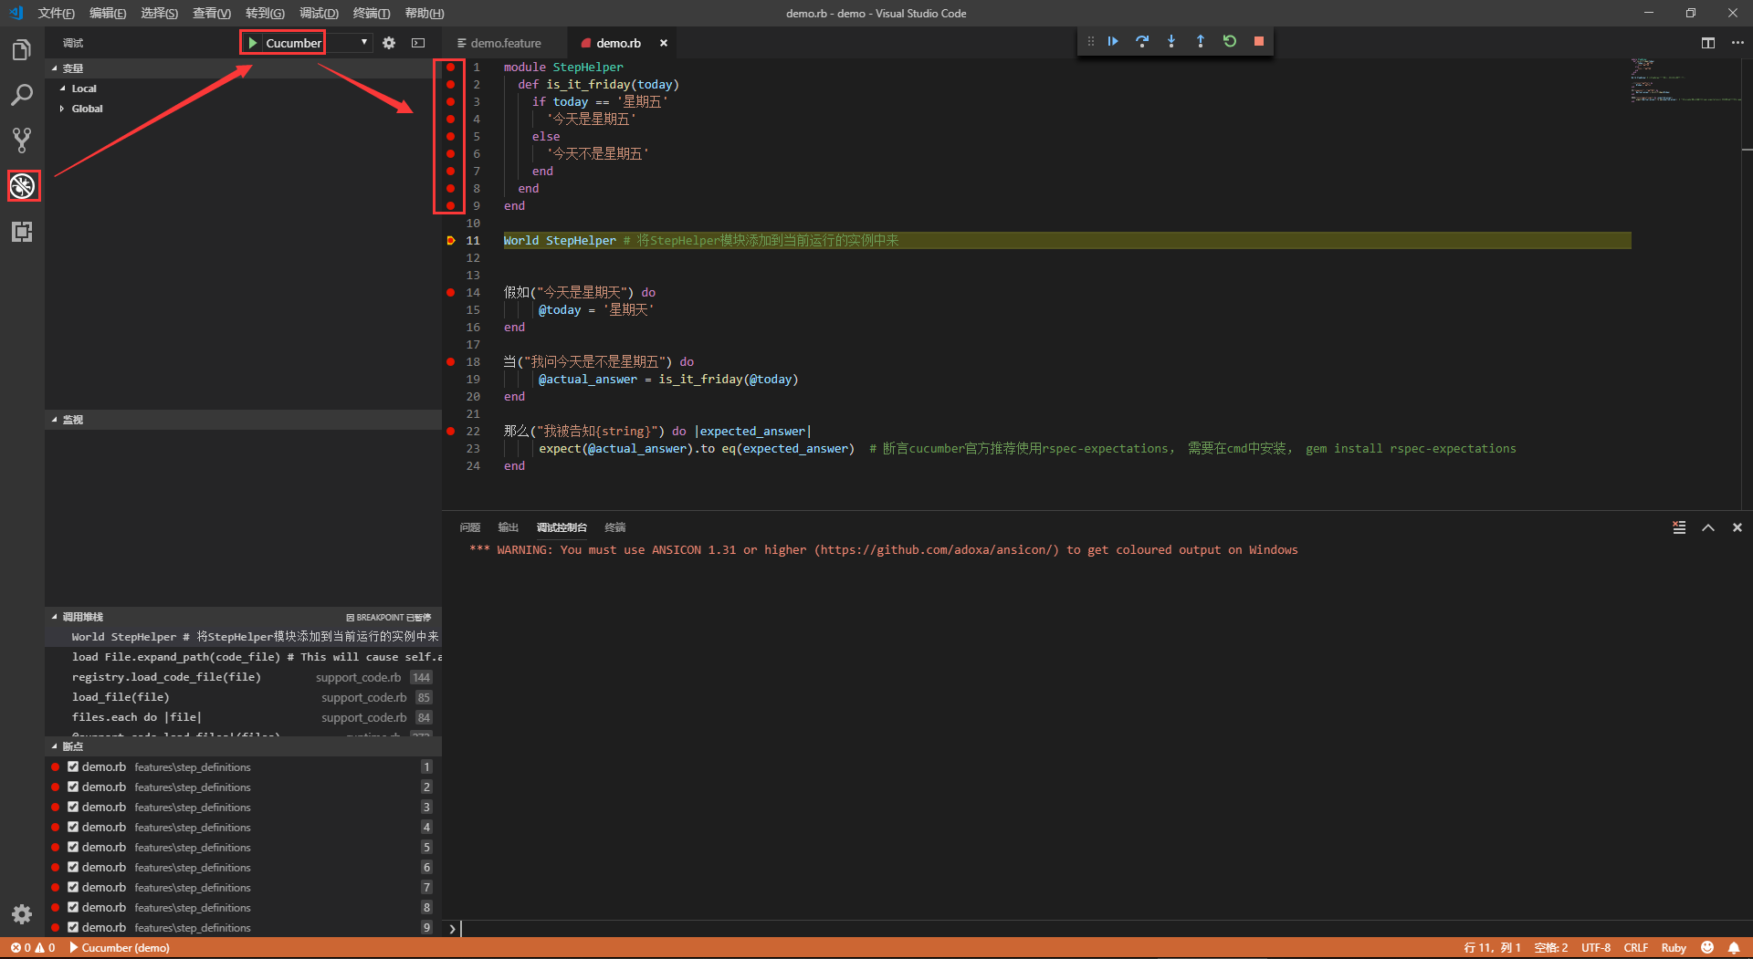Switch to the demo.feature tab

504,43
